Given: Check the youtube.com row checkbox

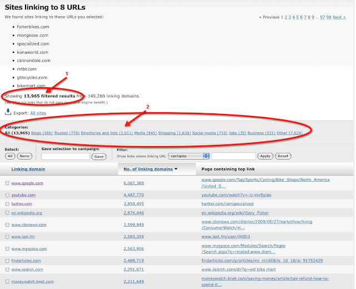Looking at the screenshot, I should pyautogui.click(x=7, y=195).
